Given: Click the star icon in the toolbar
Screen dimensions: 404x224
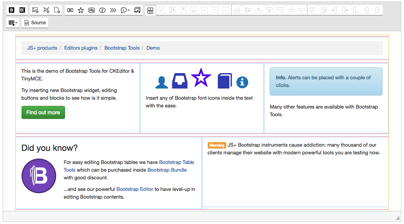Looking at the screenshot, I should click(x=81, y=10).
